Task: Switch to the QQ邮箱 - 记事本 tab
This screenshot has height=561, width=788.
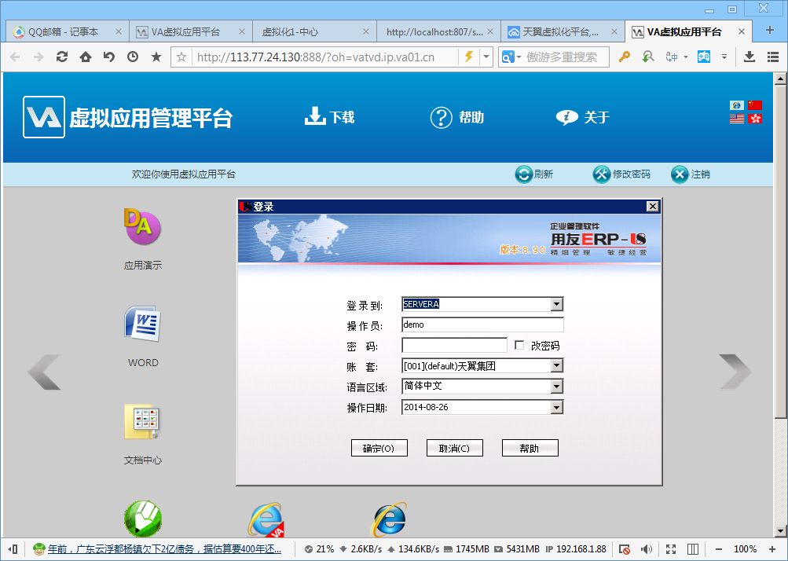Action: [63, 32]
